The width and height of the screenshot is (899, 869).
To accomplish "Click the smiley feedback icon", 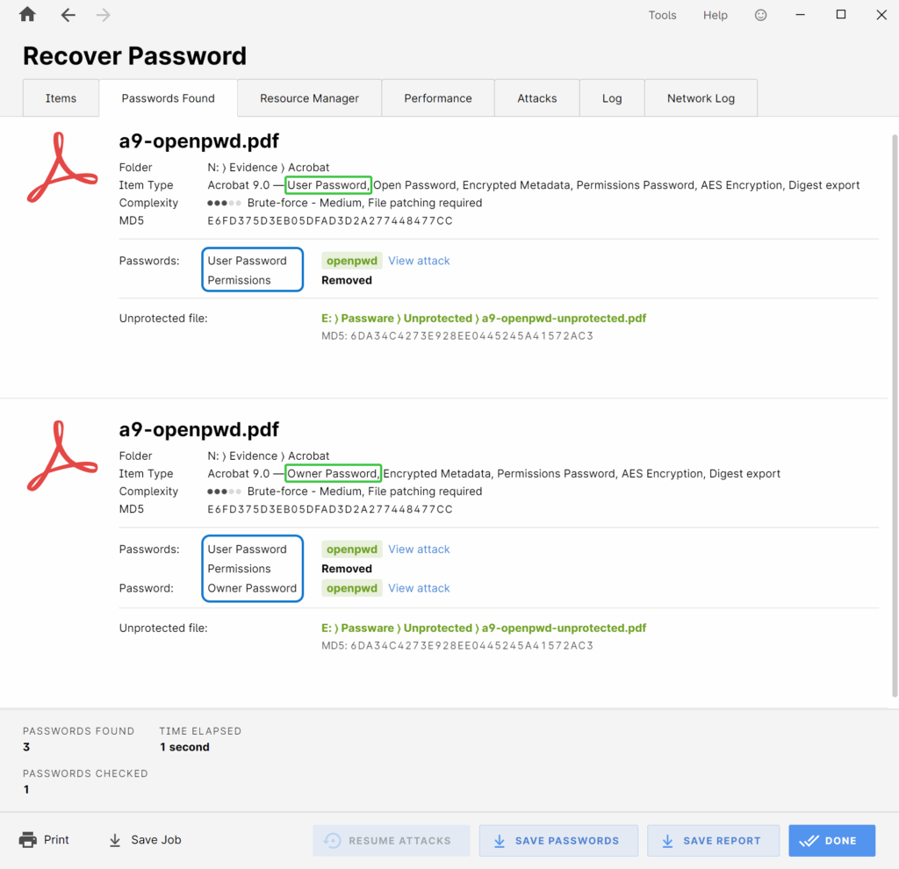I will [760, 15].
